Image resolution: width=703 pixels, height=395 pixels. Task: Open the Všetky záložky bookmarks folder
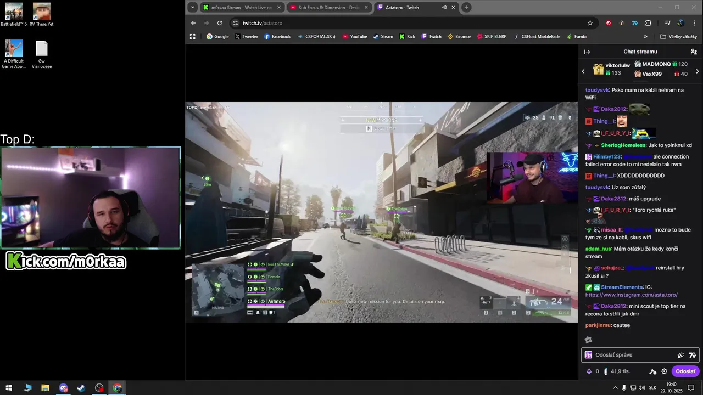[678, 37]
